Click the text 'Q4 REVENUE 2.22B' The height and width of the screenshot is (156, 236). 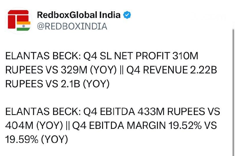(172, 70)
